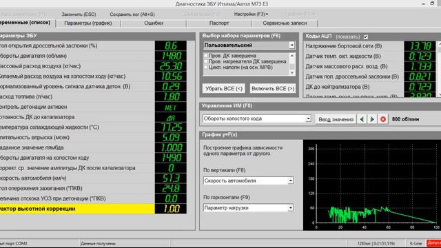Click Датчик массового расх. возд. (В)
Viewport: 441px width, 248px height.
pos(369,66)
